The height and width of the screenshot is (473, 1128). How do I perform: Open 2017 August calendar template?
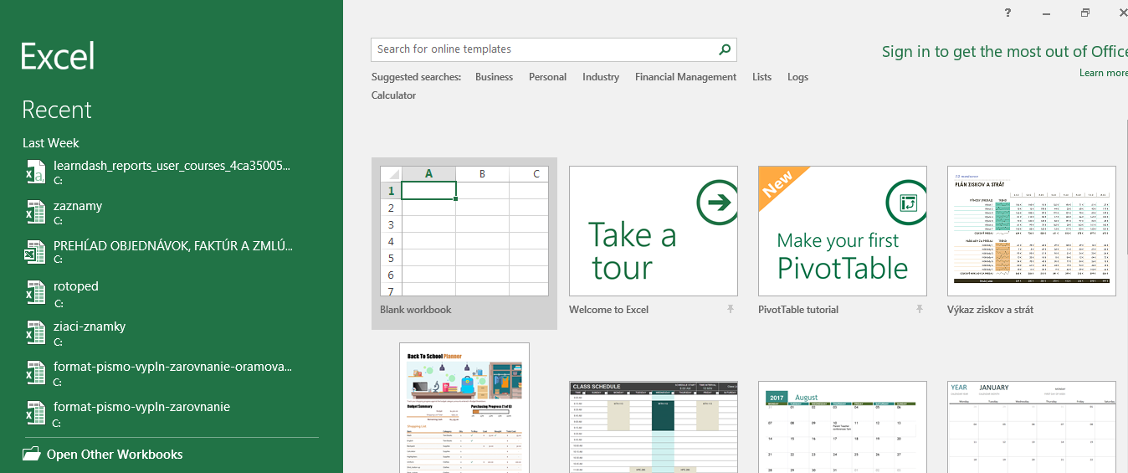(x=843, y=427)
